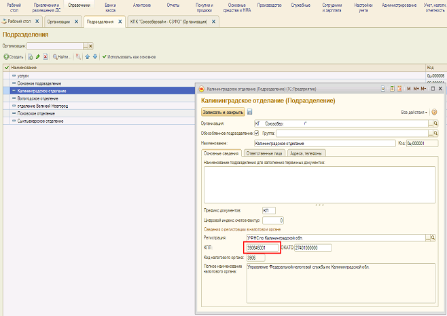Expand the Все действия dropdown menu
The image size is (447, 316).
(x=414, y=112)
